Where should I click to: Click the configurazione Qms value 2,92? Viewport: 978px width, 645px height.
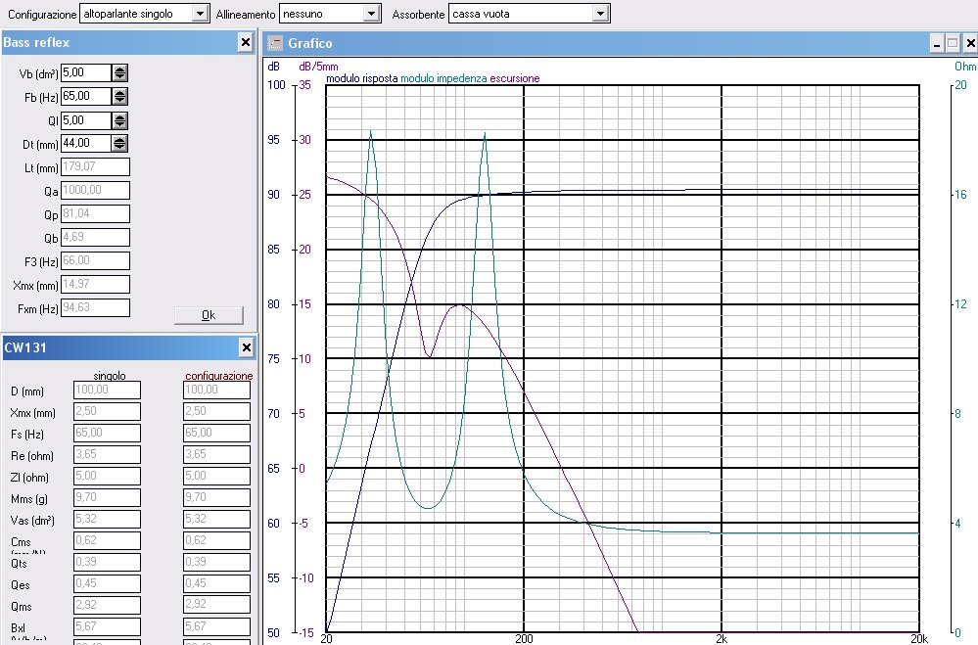pos(217,605)
